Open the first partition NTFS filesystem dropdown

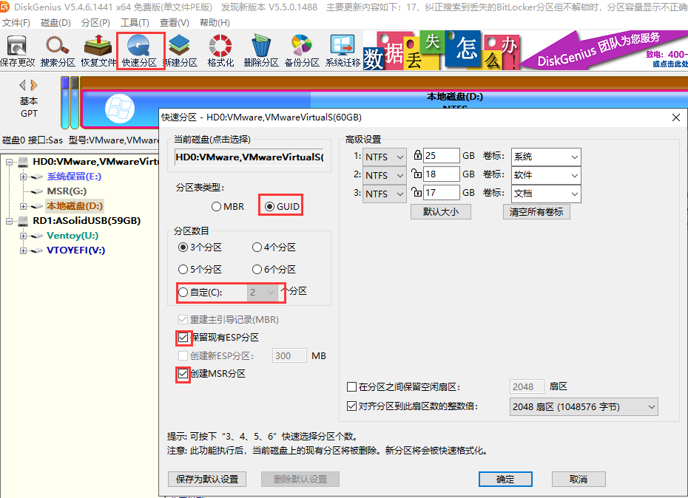click(x=385, y=157)
